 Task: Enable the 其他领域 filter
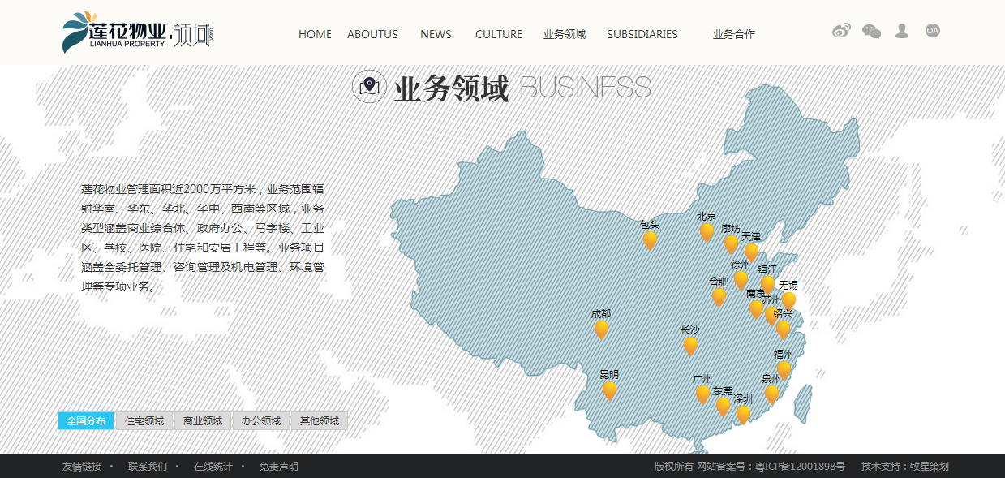pyautogui.click(x=318, y=420)
